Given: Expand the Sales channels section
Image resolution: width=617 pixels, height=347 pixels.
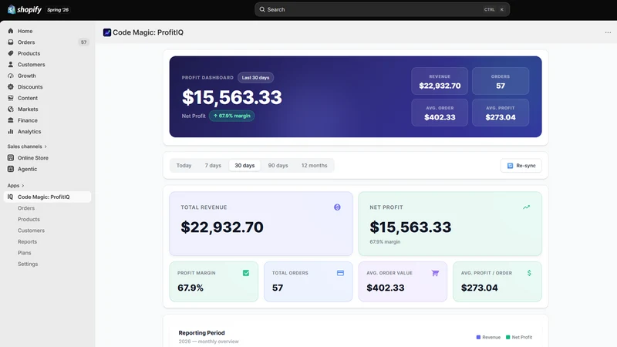Looking at the screenshot, I should [x=27, y=147].
